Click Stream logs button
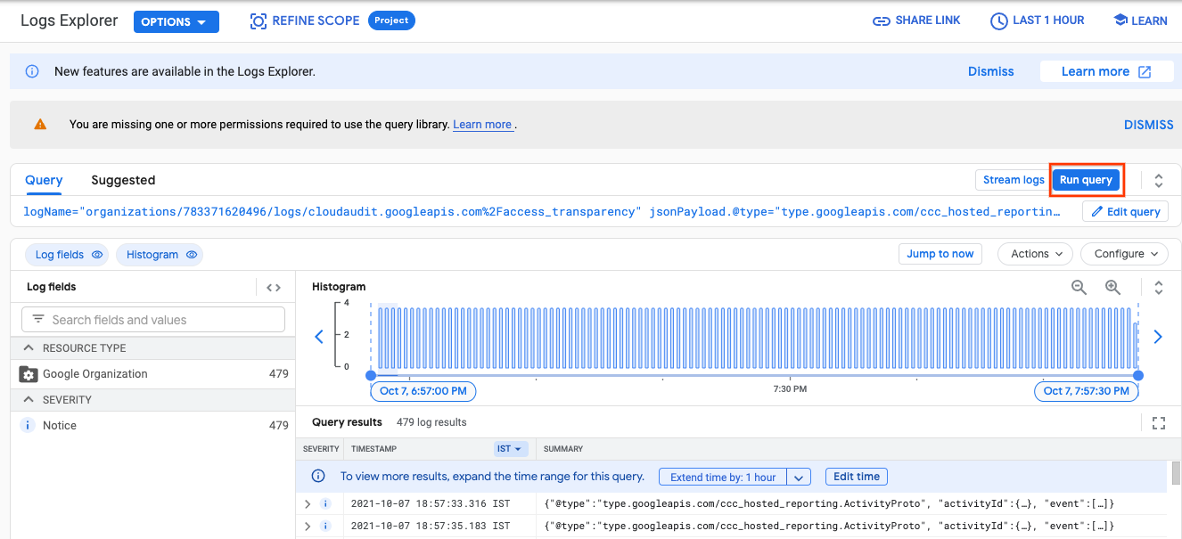 coord(1013,180)
